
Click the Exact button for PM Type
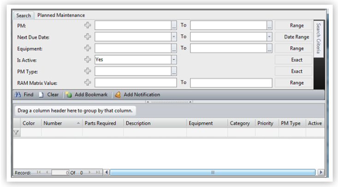296,71
